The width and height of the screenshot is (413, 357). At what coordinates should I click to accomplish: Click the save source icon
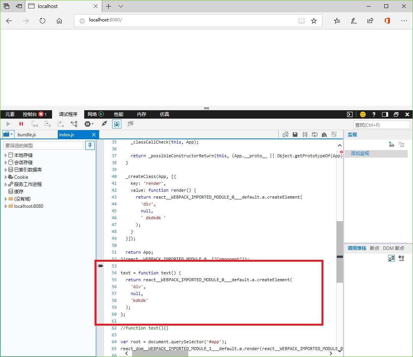point(295,134)
